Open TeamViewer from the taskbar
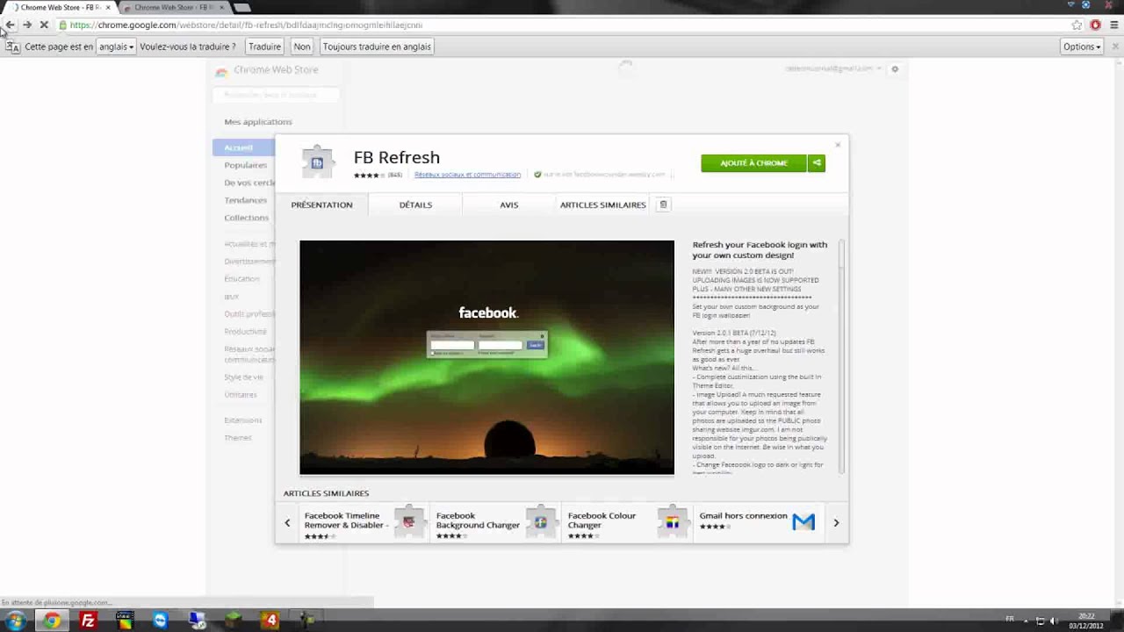1124x632 pixels. [x=160, y=621]
